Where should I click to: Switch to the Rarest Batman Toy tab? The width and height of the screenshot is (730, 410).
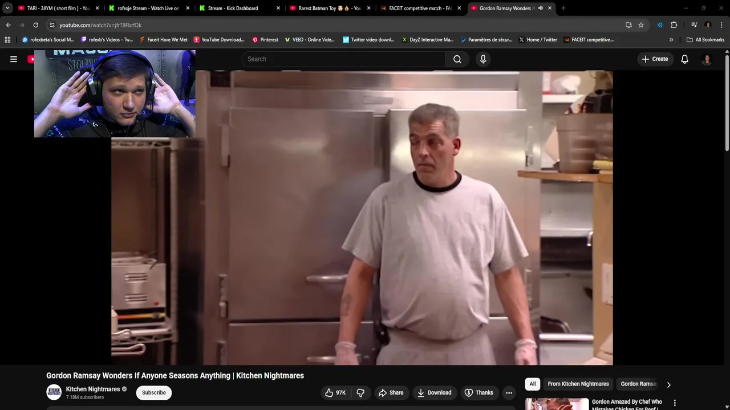click(x=330, y=8)
